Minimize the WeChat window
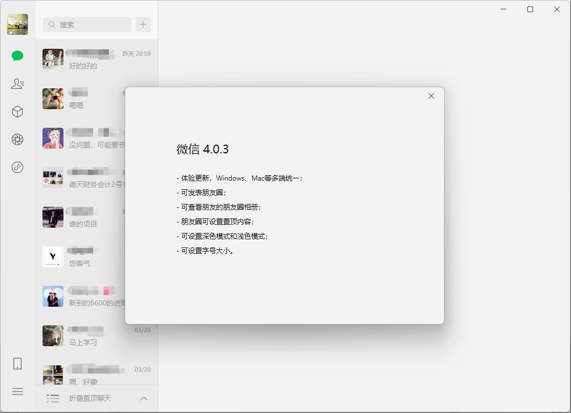The width and height of the screenshot is (571, 413). pos(503,9)
